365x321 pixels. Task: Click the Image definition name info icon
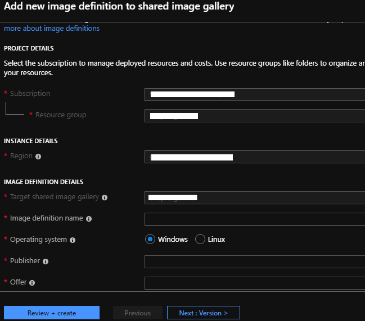click(89, 219)
